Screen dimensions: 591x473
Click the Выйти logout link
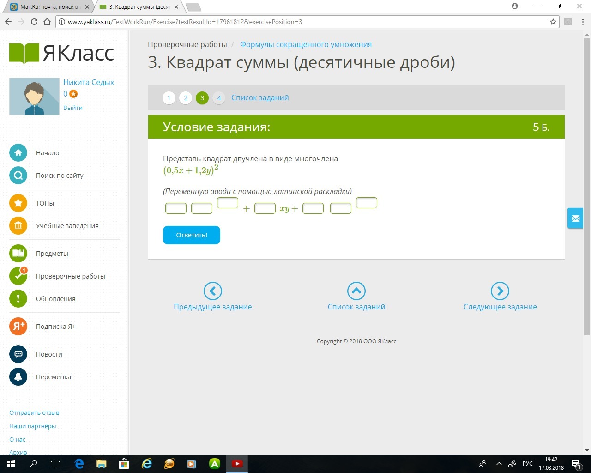click(73, 108)
